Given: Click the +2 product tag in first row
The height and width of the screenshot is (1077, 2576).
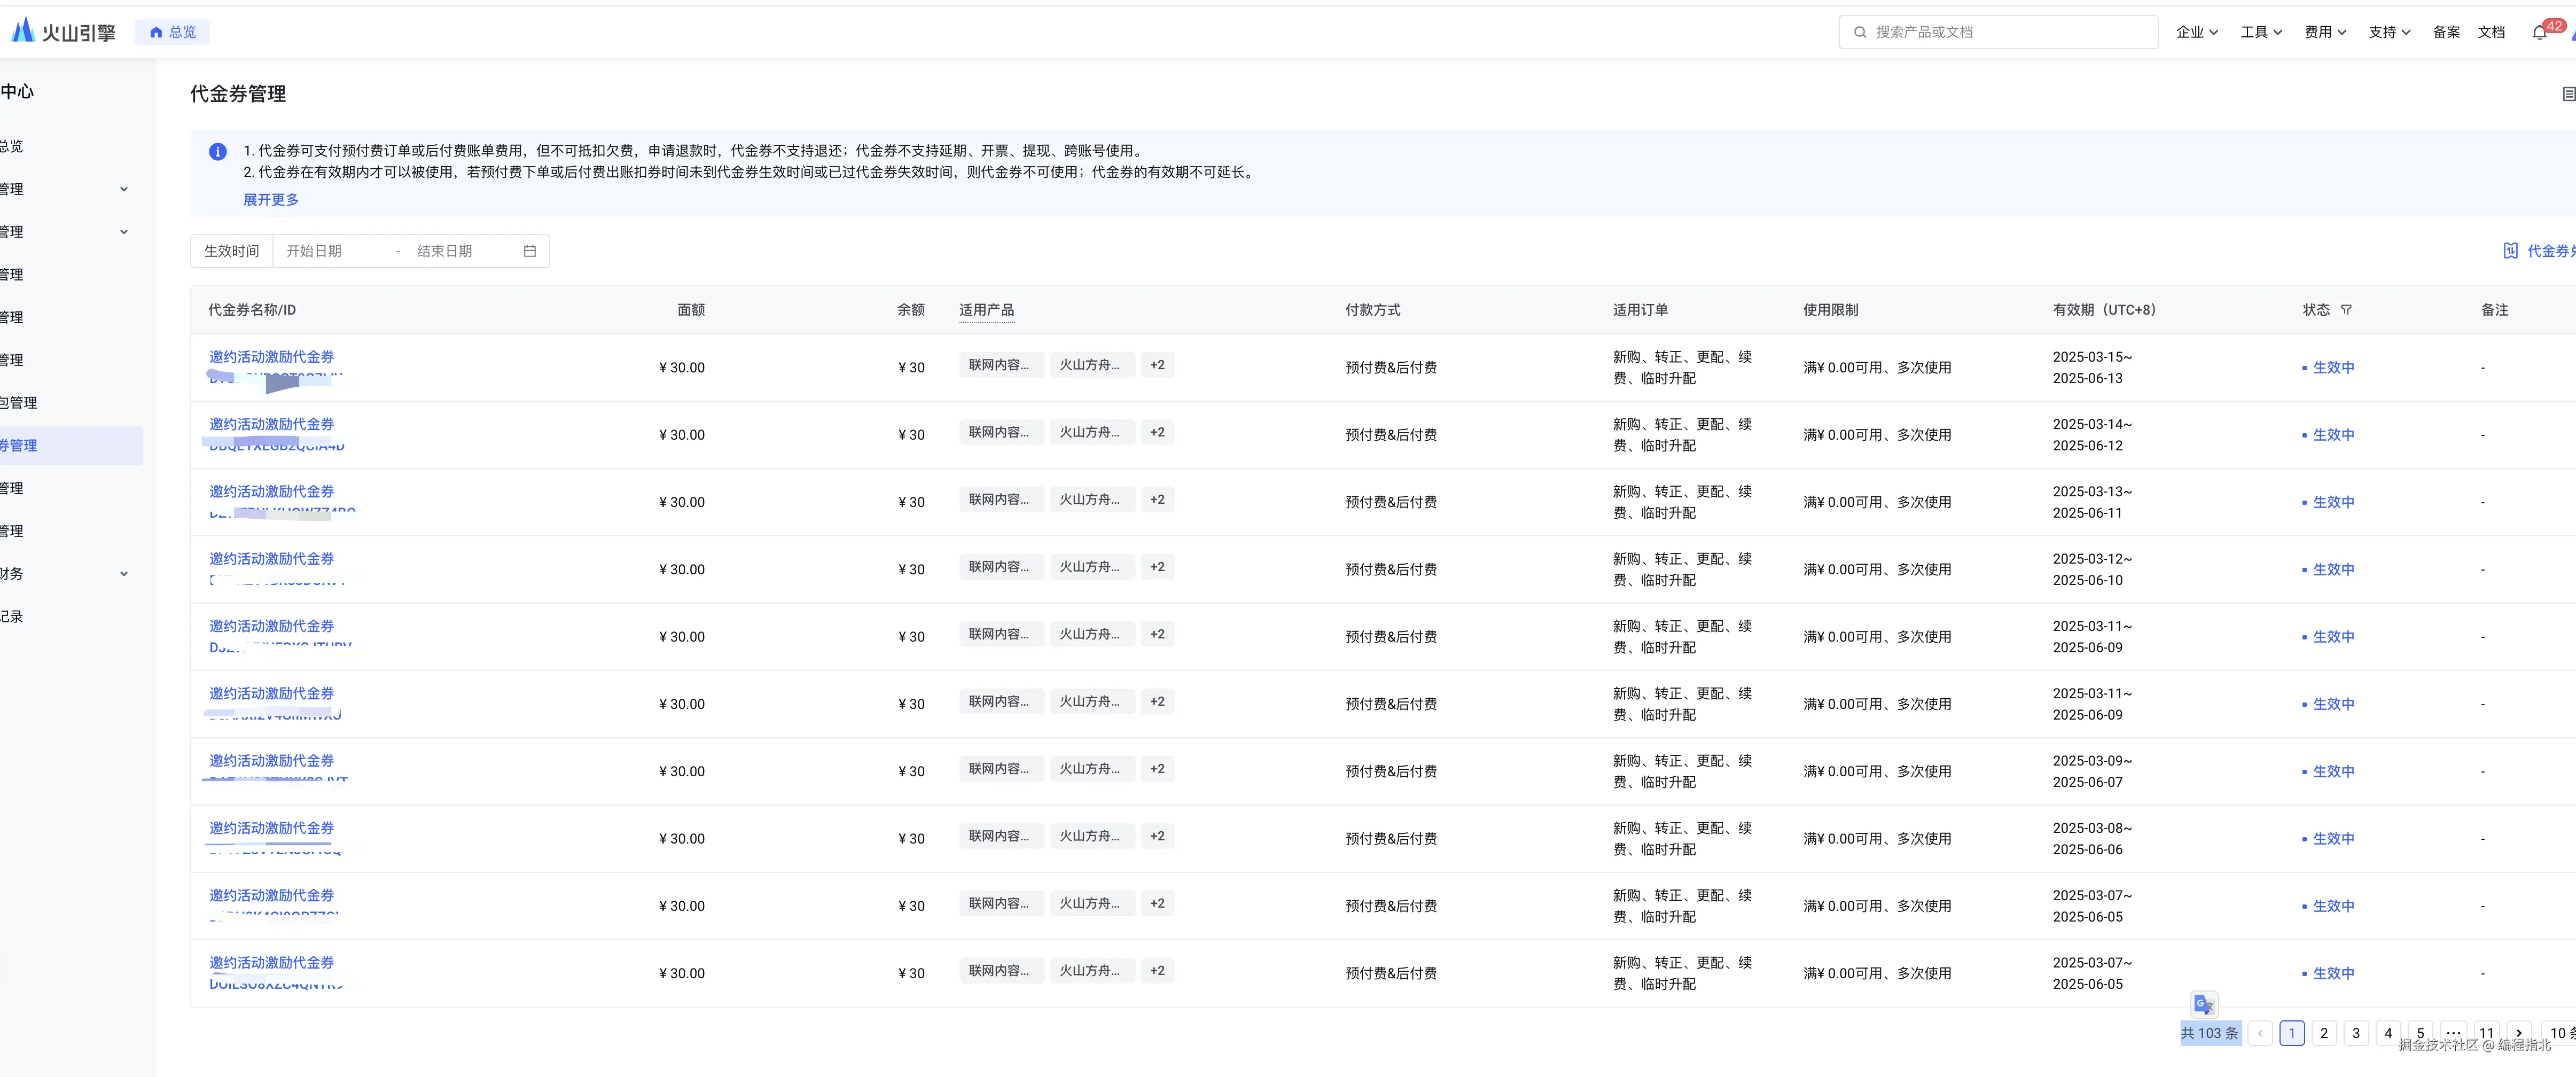Looking at the screenshot, I should click(1157, 365).
